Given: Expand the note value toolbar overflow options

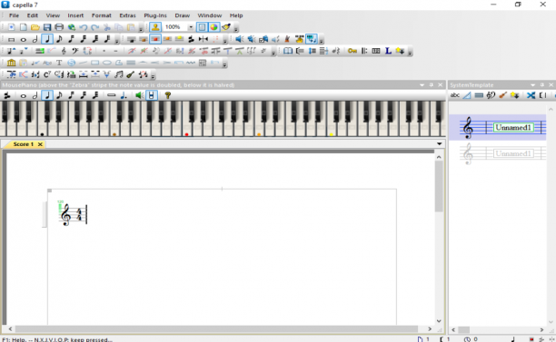Looking at the screenshot, I should click(x=117, y=40).
